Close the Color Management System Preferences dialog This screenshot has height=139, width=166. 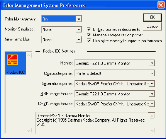click(x=161, y=5)
